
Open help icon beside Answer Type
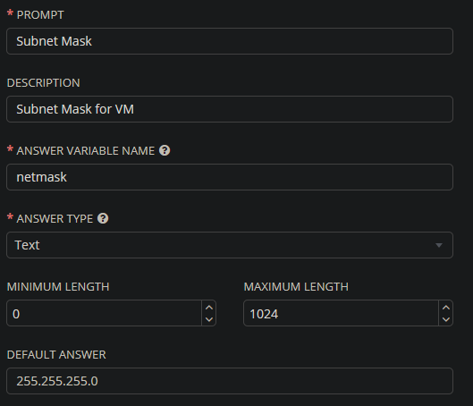103,218
